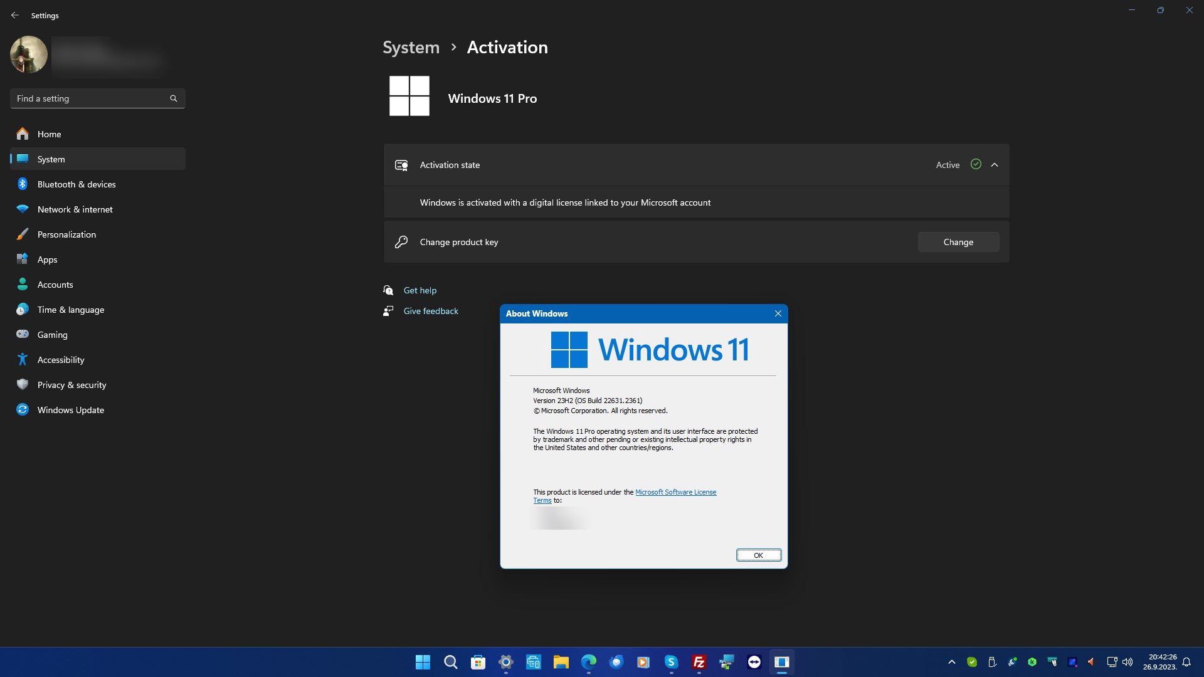Click System in the breadcrumb

[411, 48]
